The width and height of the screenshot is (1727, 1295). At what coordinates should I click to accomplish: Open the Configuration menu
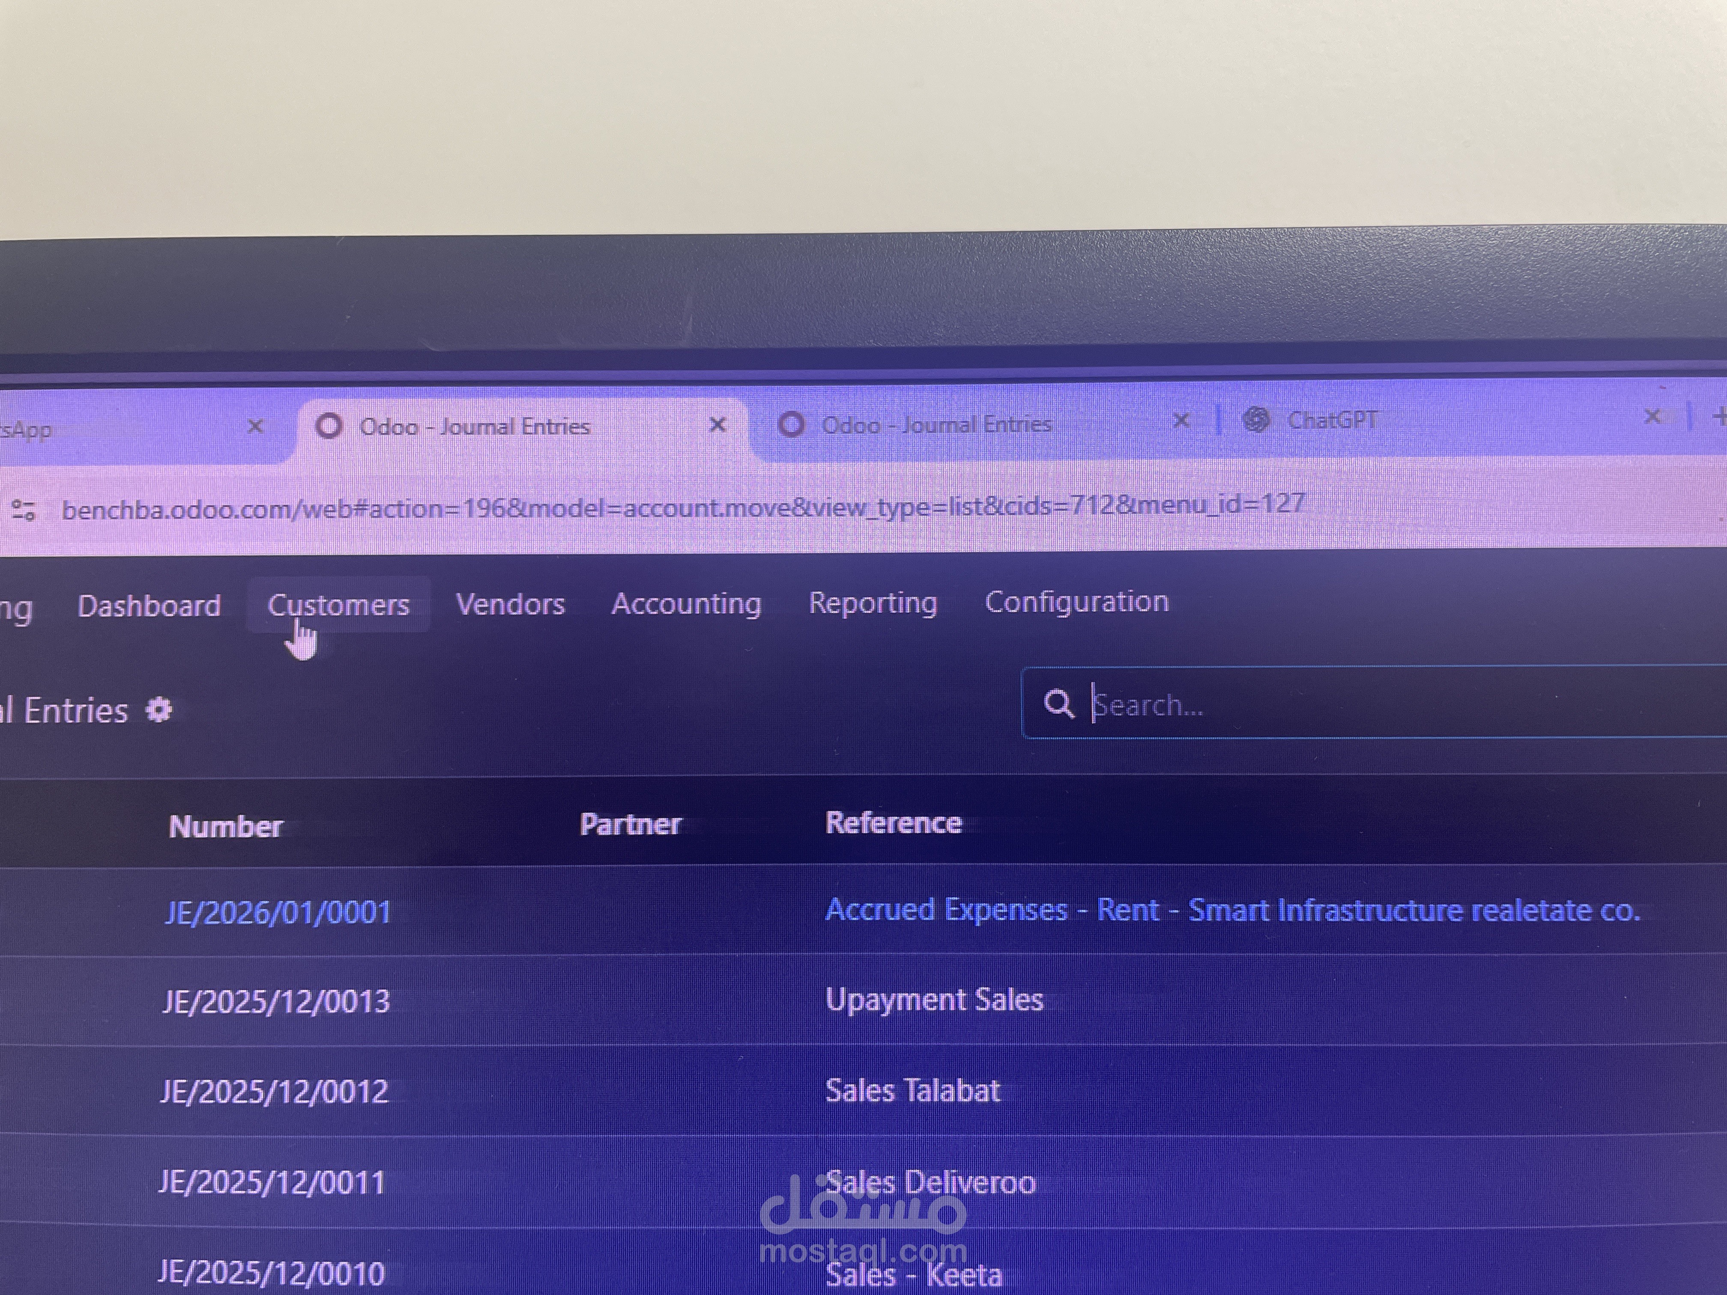(1077, 601)
